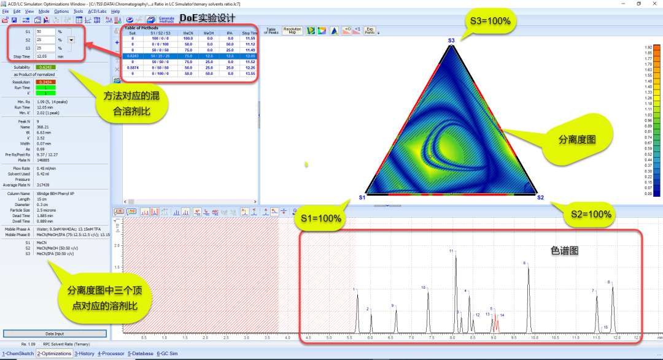The width and height of the screenshot is (663, 360).
Task: Open the solvent ratio dropdown arrow
Action: click(x=71, y=40)
